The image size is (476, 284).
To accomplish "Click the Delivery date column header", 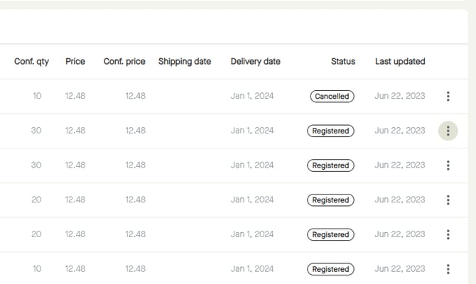I will coord(255,62).
